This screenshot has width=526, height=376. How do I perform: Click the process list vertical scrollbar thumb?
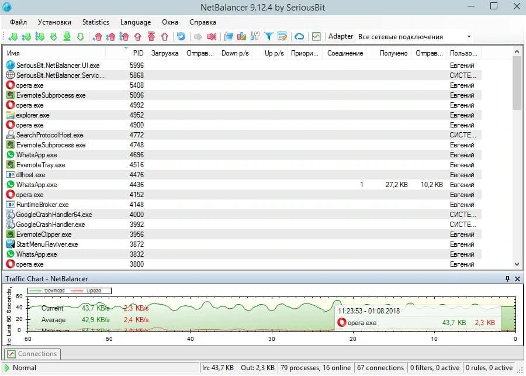(x=517, y=83)
